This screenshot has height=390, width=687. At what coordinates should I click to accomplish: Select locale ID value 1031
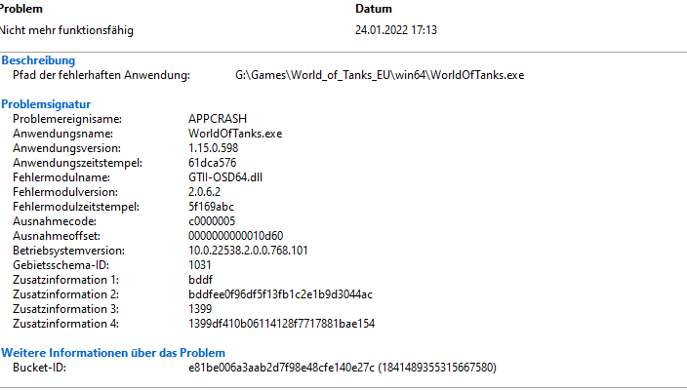[x=200, y=265]
